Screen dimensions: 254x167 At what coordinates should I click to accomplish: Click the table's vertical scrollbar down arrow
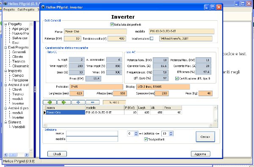tap(215, 120)
